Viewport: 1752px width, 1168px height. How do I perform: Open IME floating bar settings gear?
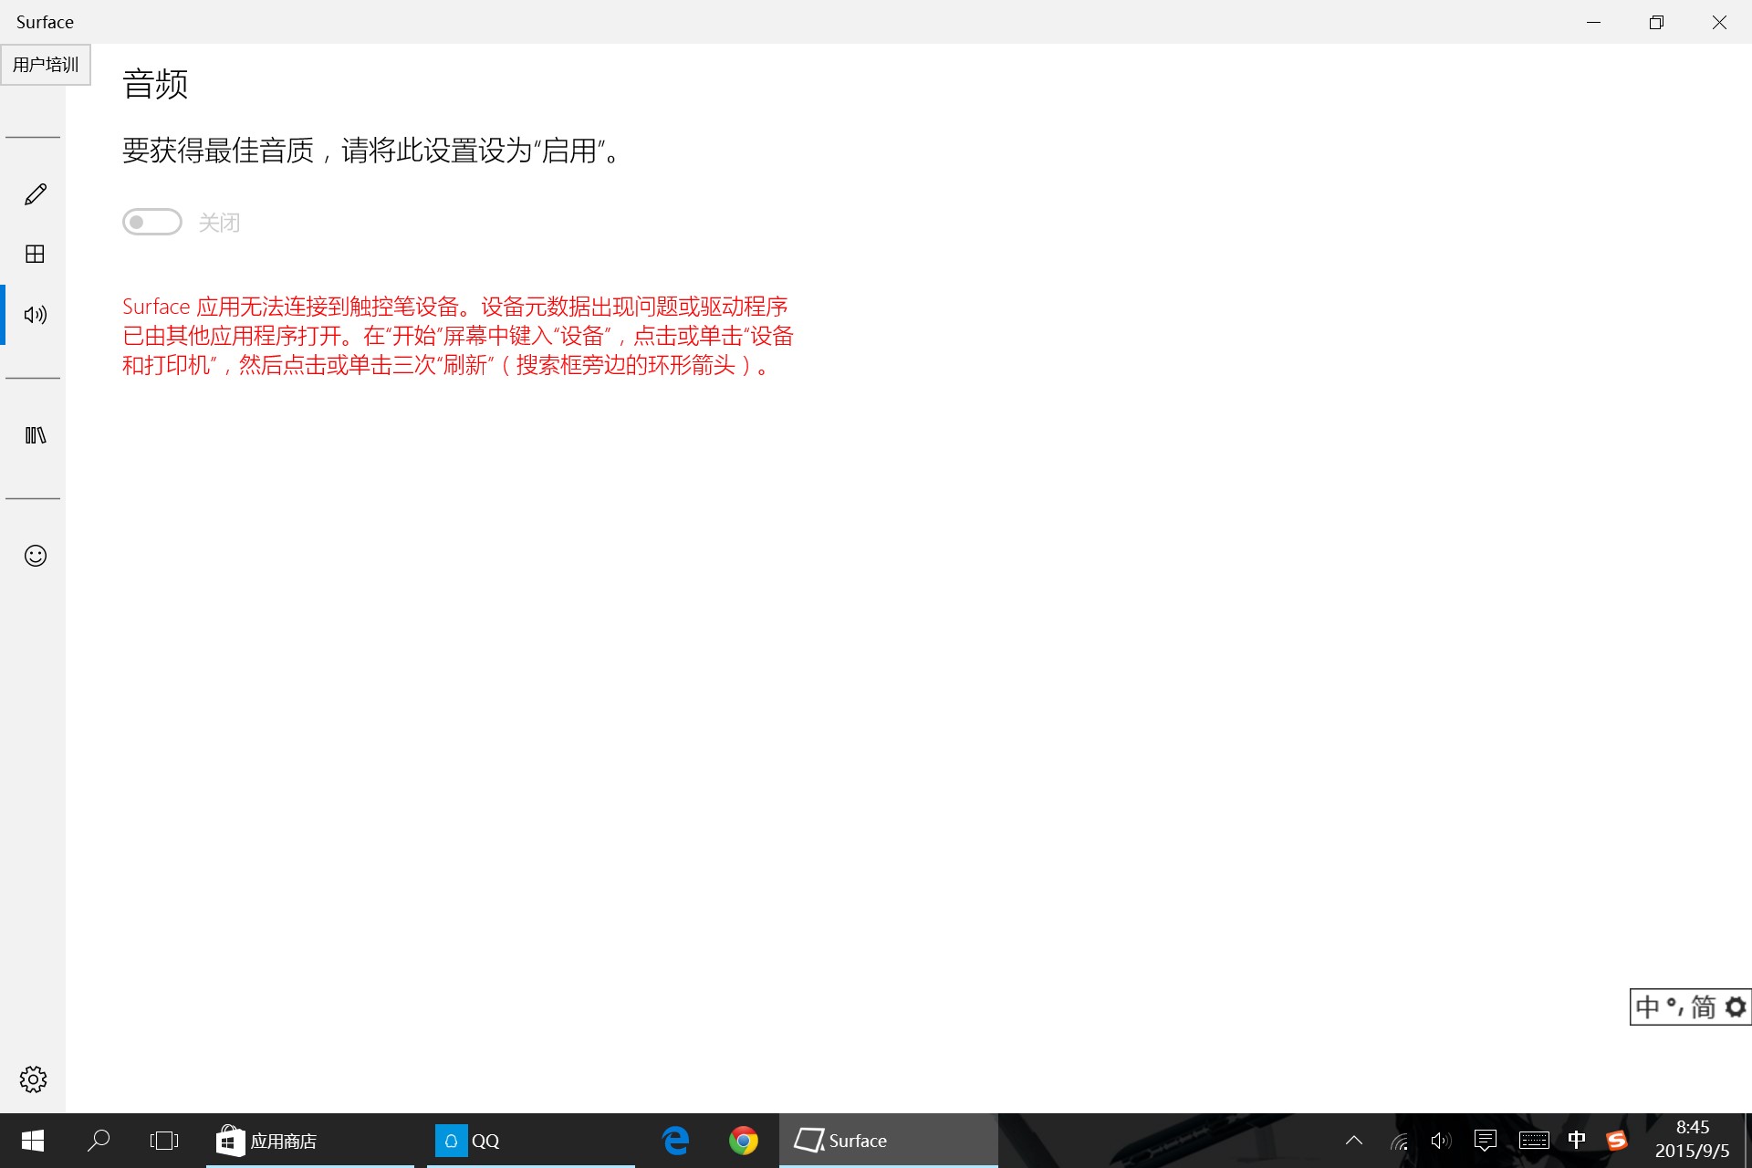point(1736,1007)
